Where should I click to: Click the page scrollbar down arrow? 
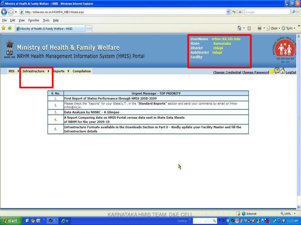[299, 207]
